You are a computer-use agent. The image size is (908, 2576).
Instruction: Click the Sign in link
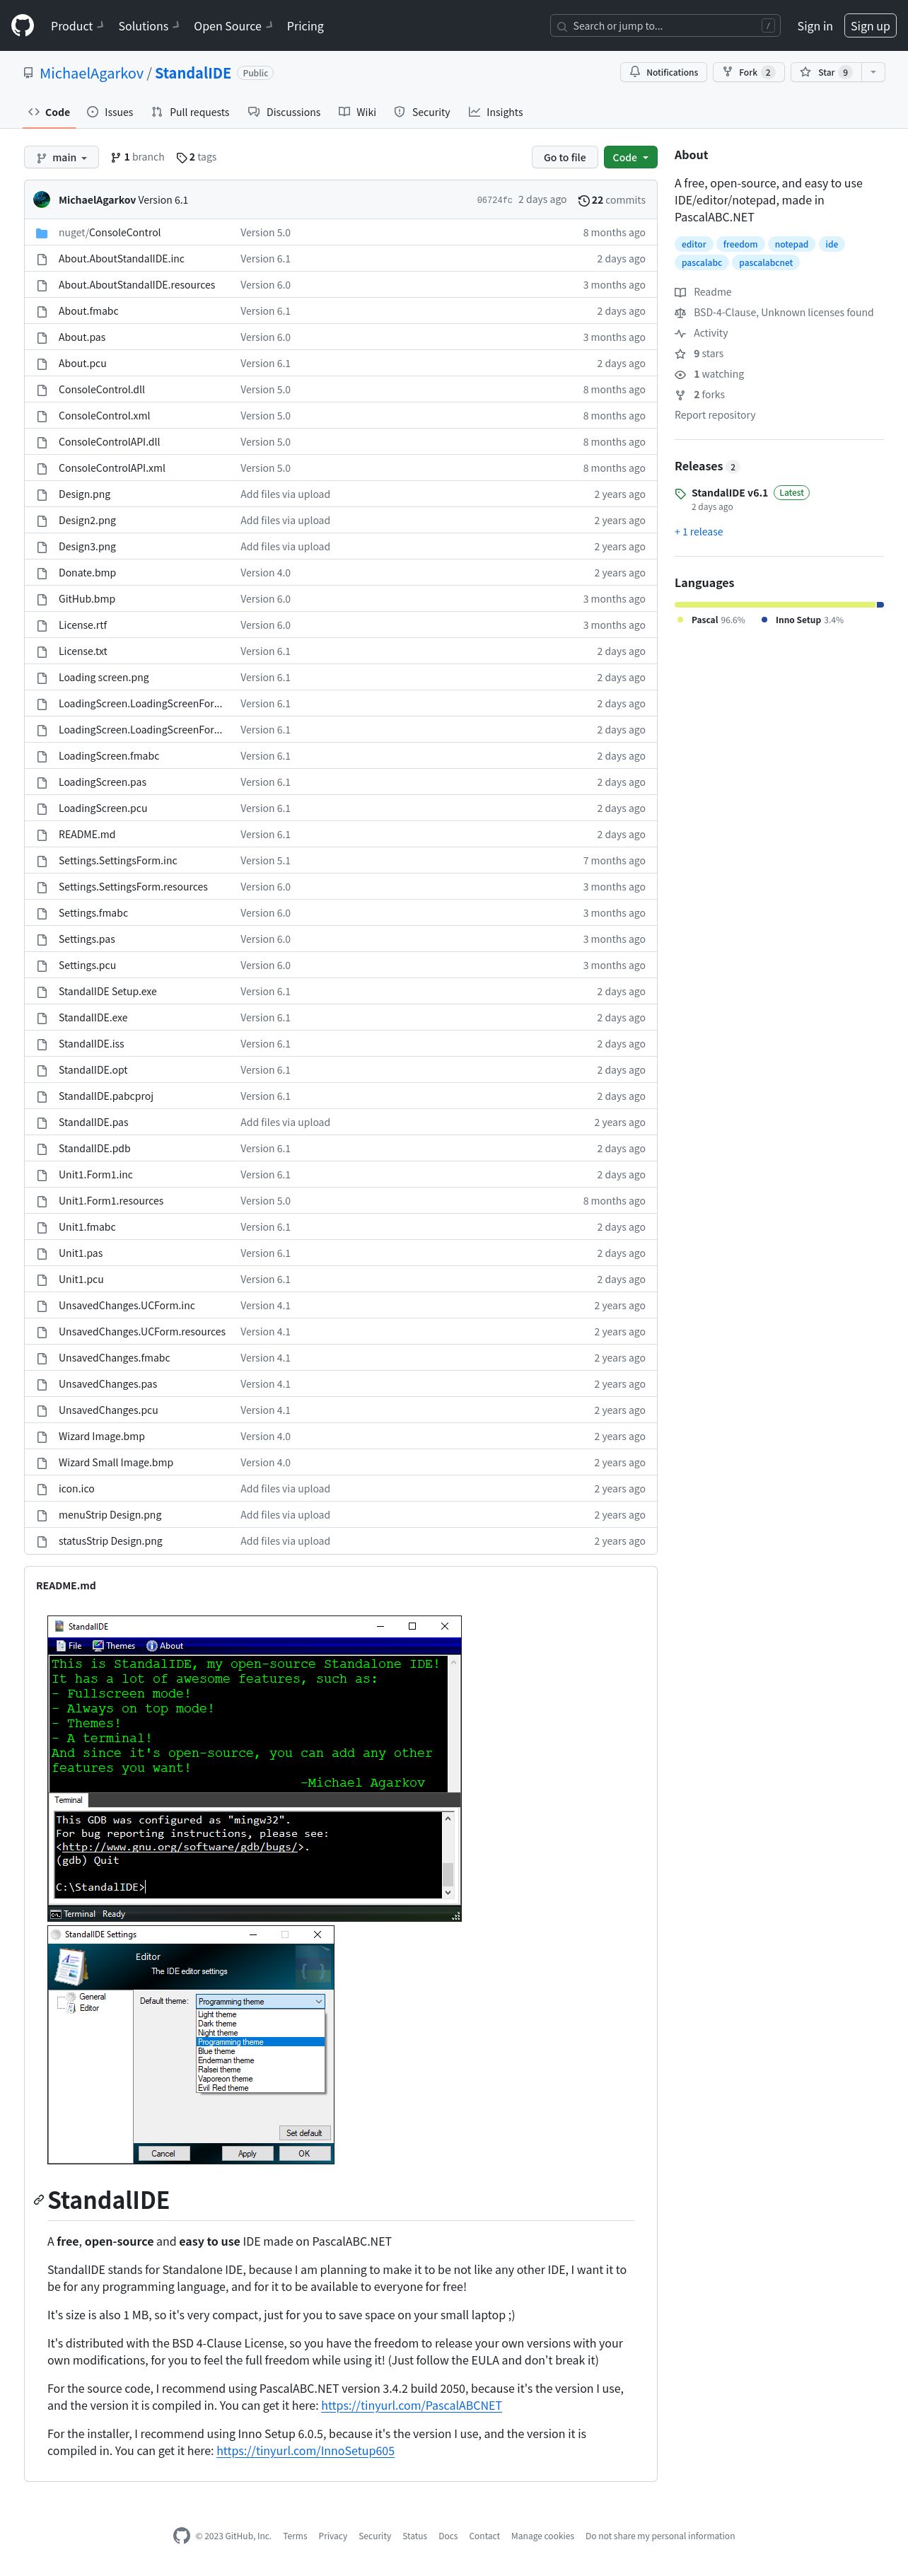[814, 26]
